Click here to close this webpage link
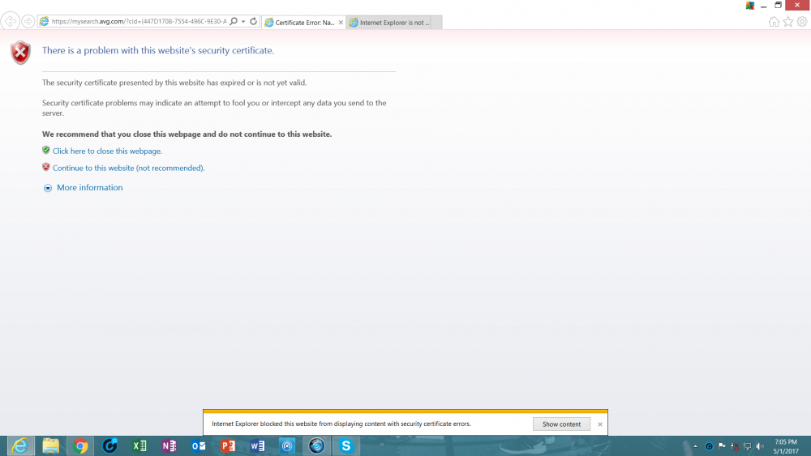Image resolution: width=811 pixels, height=456 pixels. tap(107, 151)
